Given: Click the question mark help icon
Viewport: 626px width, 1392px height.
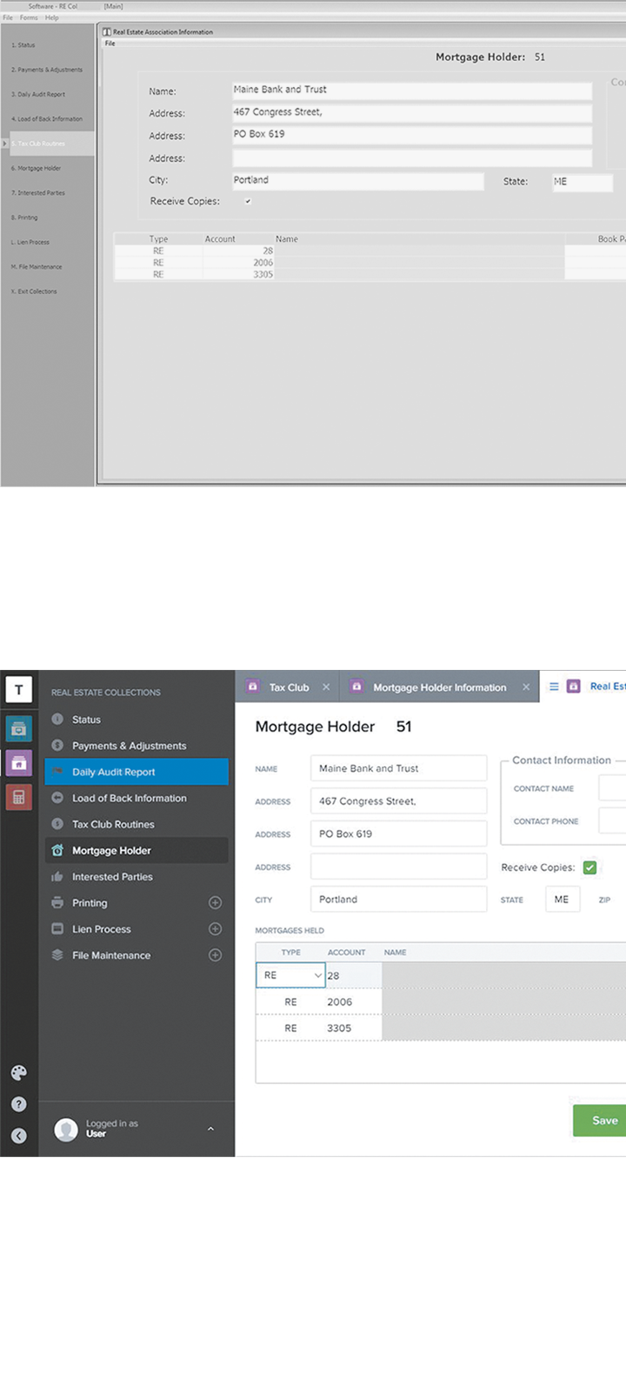Looking at the screenshot, I should click(19, 1104).
